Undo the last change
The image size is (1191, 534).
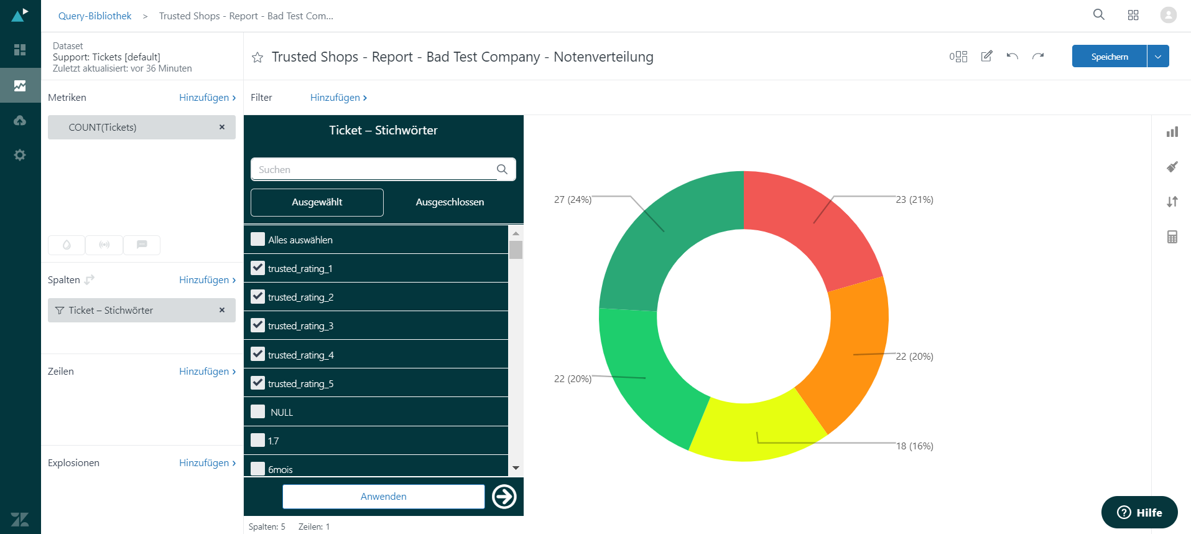click(1013, 56)
